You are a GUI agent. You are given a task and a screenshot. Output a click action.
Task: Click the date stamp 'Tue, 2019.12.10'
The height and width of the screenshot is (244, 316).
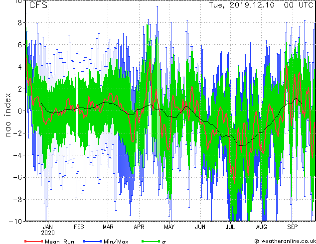(242, 5)
